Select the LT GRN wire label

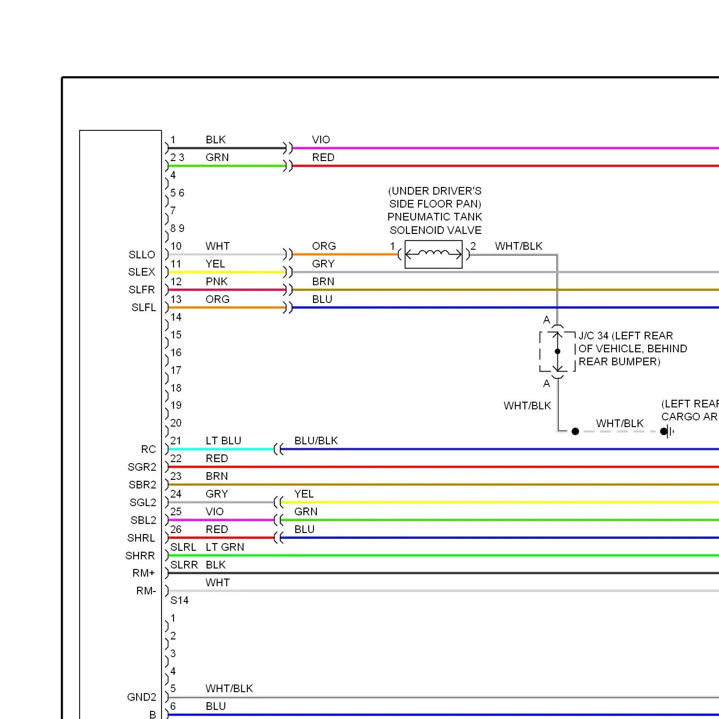(225, 547)
